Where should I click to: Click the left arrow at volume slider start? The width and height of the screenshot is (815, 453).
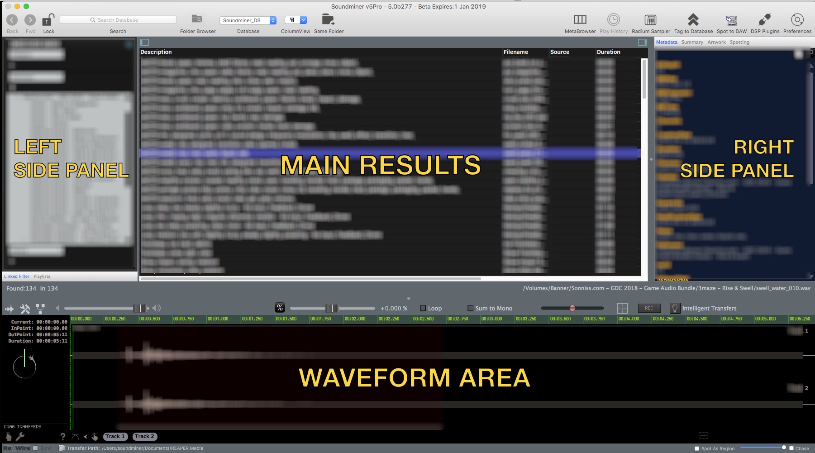tap(57, 308)
